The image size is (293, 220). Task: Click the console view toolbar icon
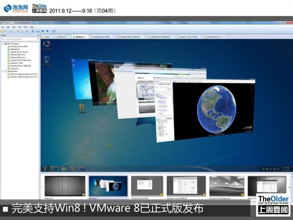click(54, 31)
